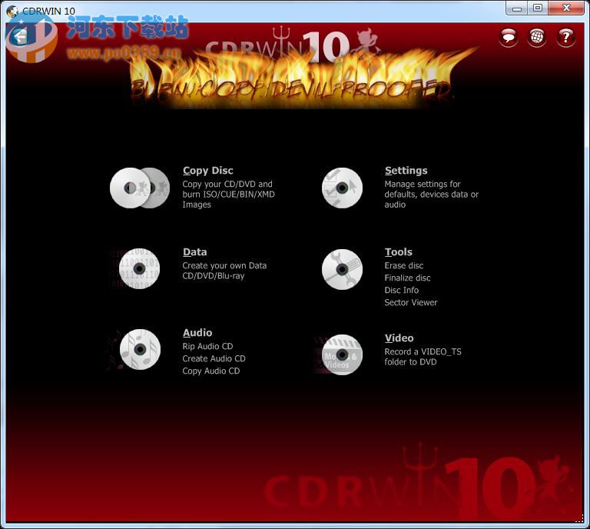The image size is (590, 529).
Task: Click the Video disc icon with clapperboard
Action: (x=342, y=354)
